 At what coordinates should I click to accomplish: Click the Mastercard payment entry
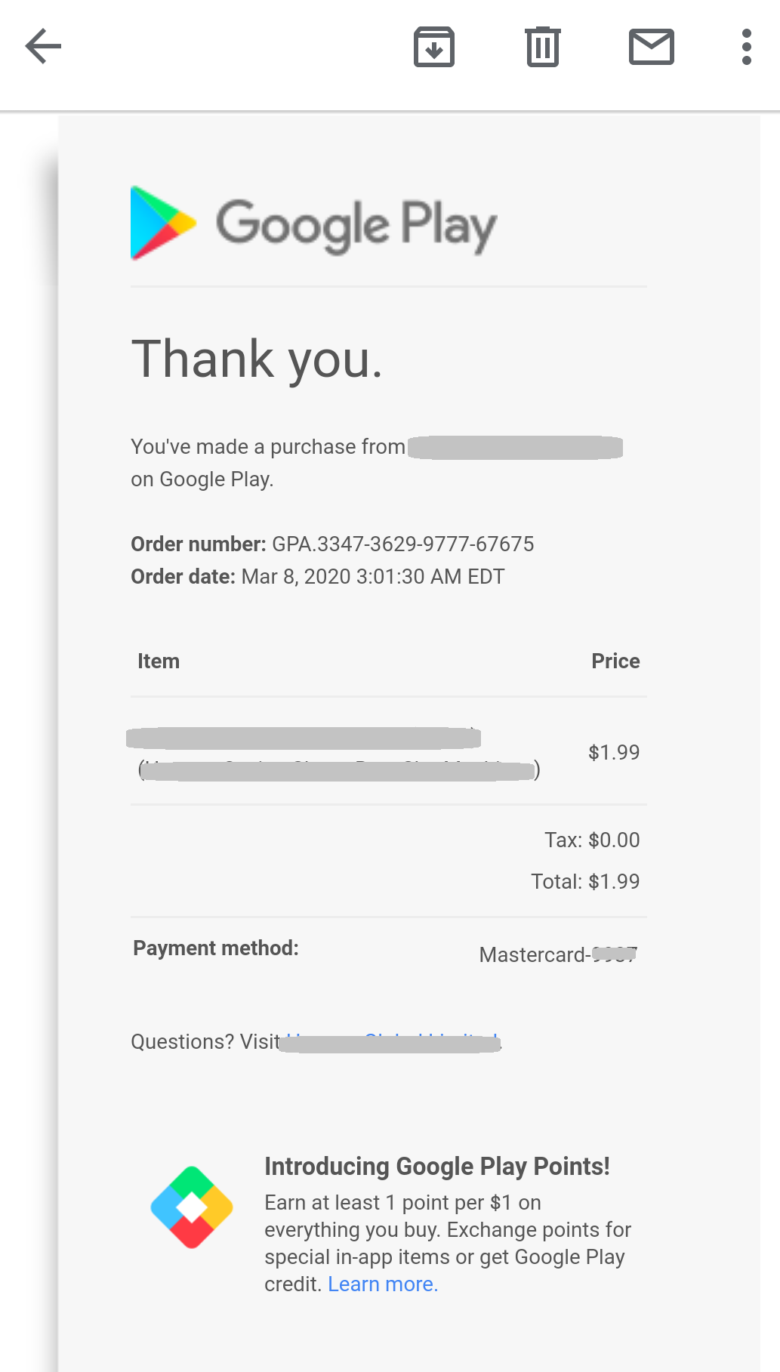[557, 955]
